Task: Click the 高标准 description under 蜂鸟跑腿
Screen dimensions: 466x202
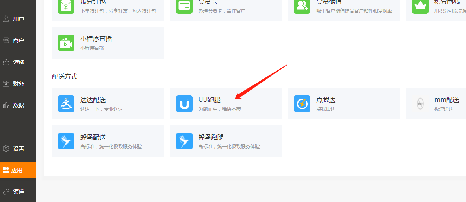Action: click(229, 147)
